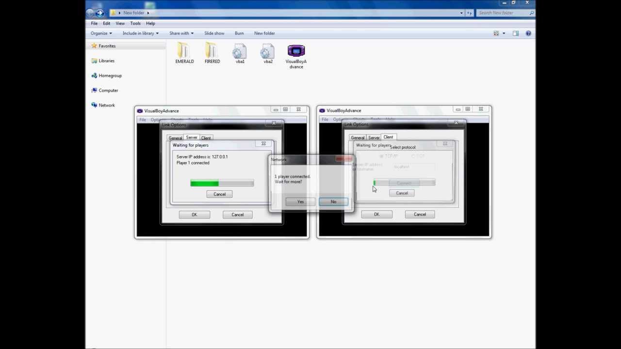This screenshot has width=621, height=349.
Task: Click Cancel beside OK in left Link Options
Action: 237,214
